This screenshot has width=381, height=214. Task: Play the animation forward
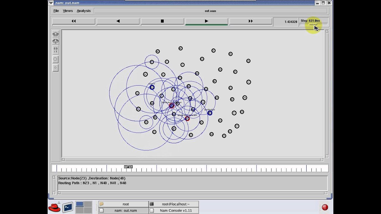click(x=207, y=21)
